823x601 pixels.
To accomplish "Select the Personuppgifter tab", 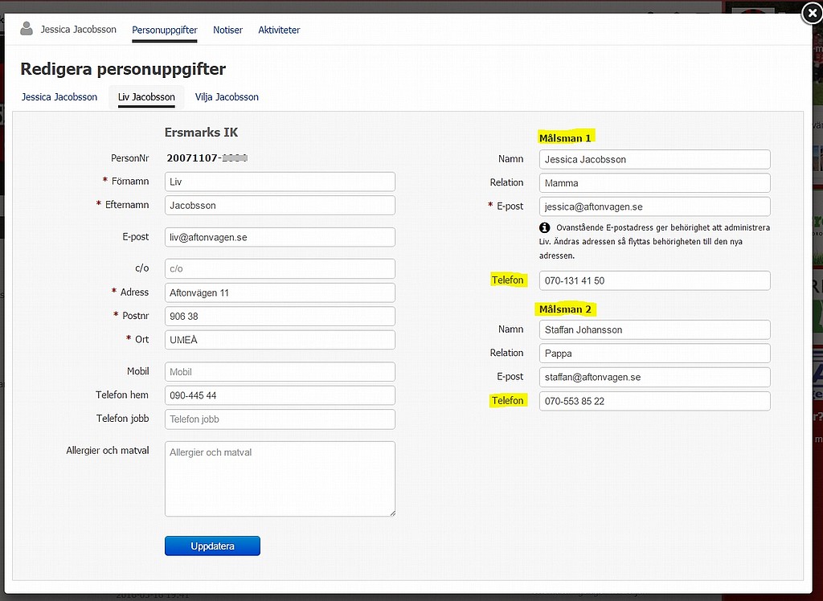I will pos(165,30).
